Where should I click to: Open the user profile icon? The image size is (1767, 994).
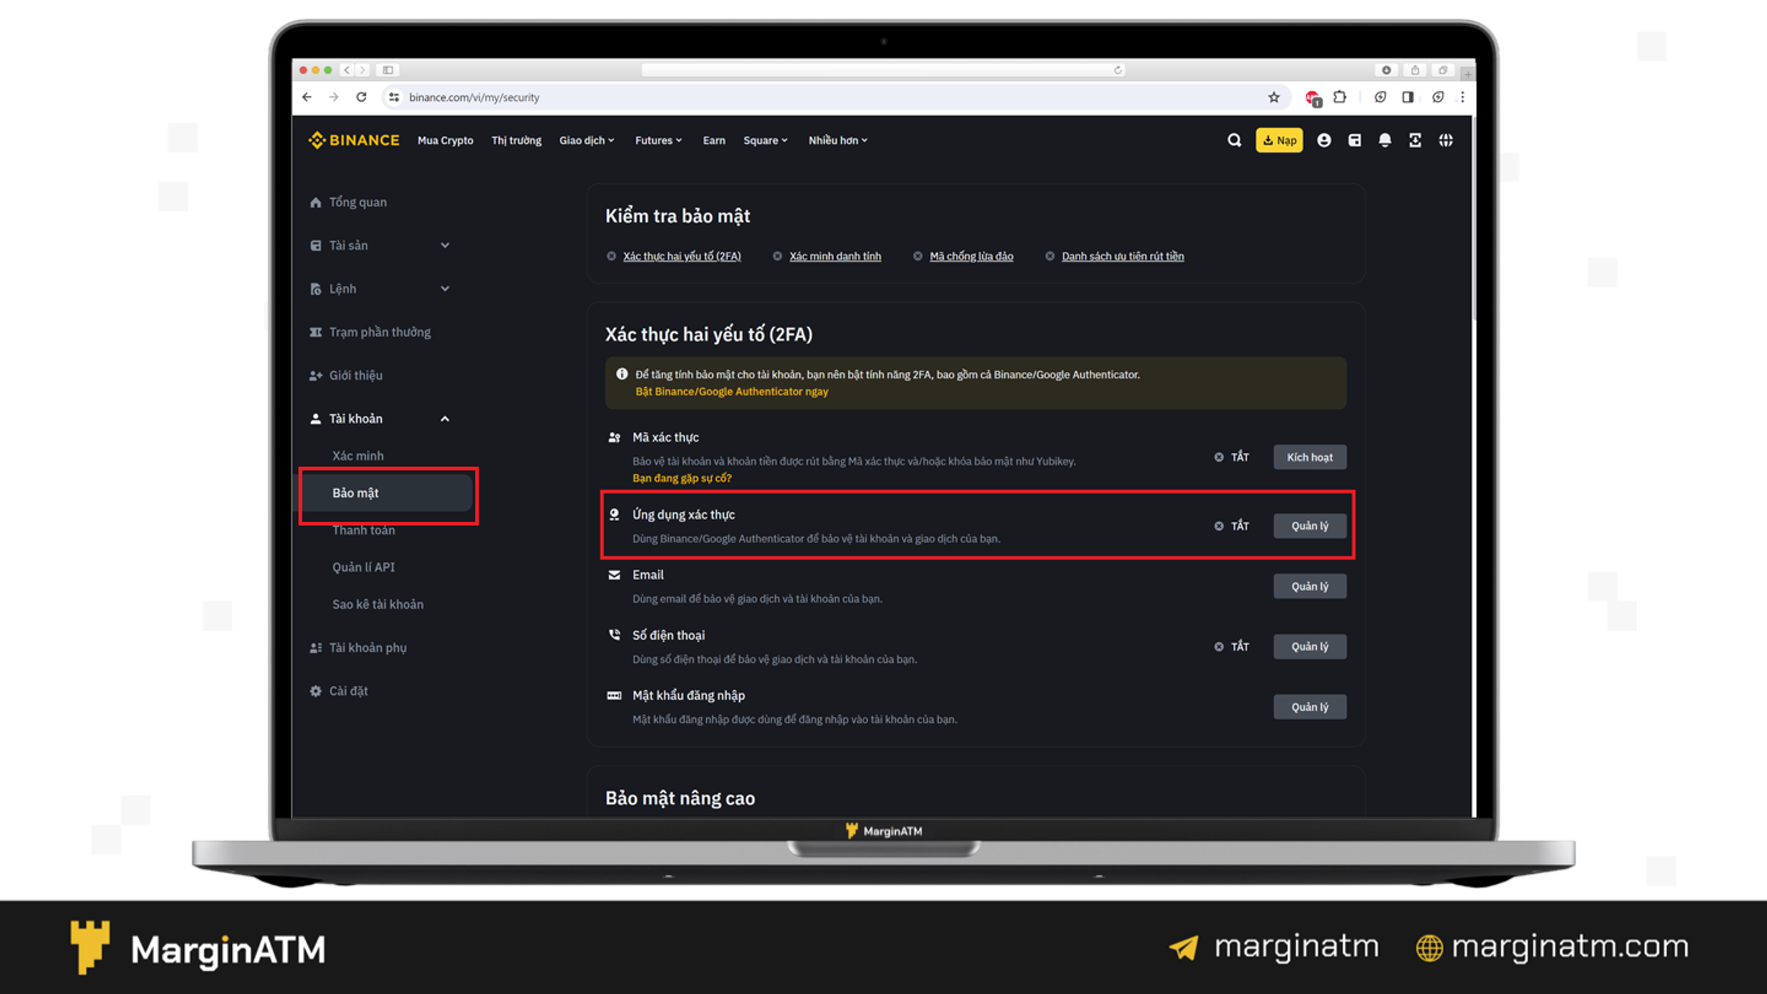(1324, 140)
